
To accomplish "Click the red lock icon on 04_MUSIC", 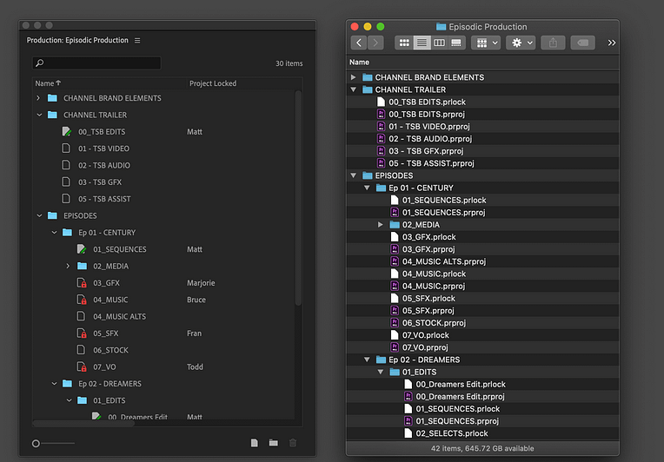I will pyautogui.click(x=82, y=300).
